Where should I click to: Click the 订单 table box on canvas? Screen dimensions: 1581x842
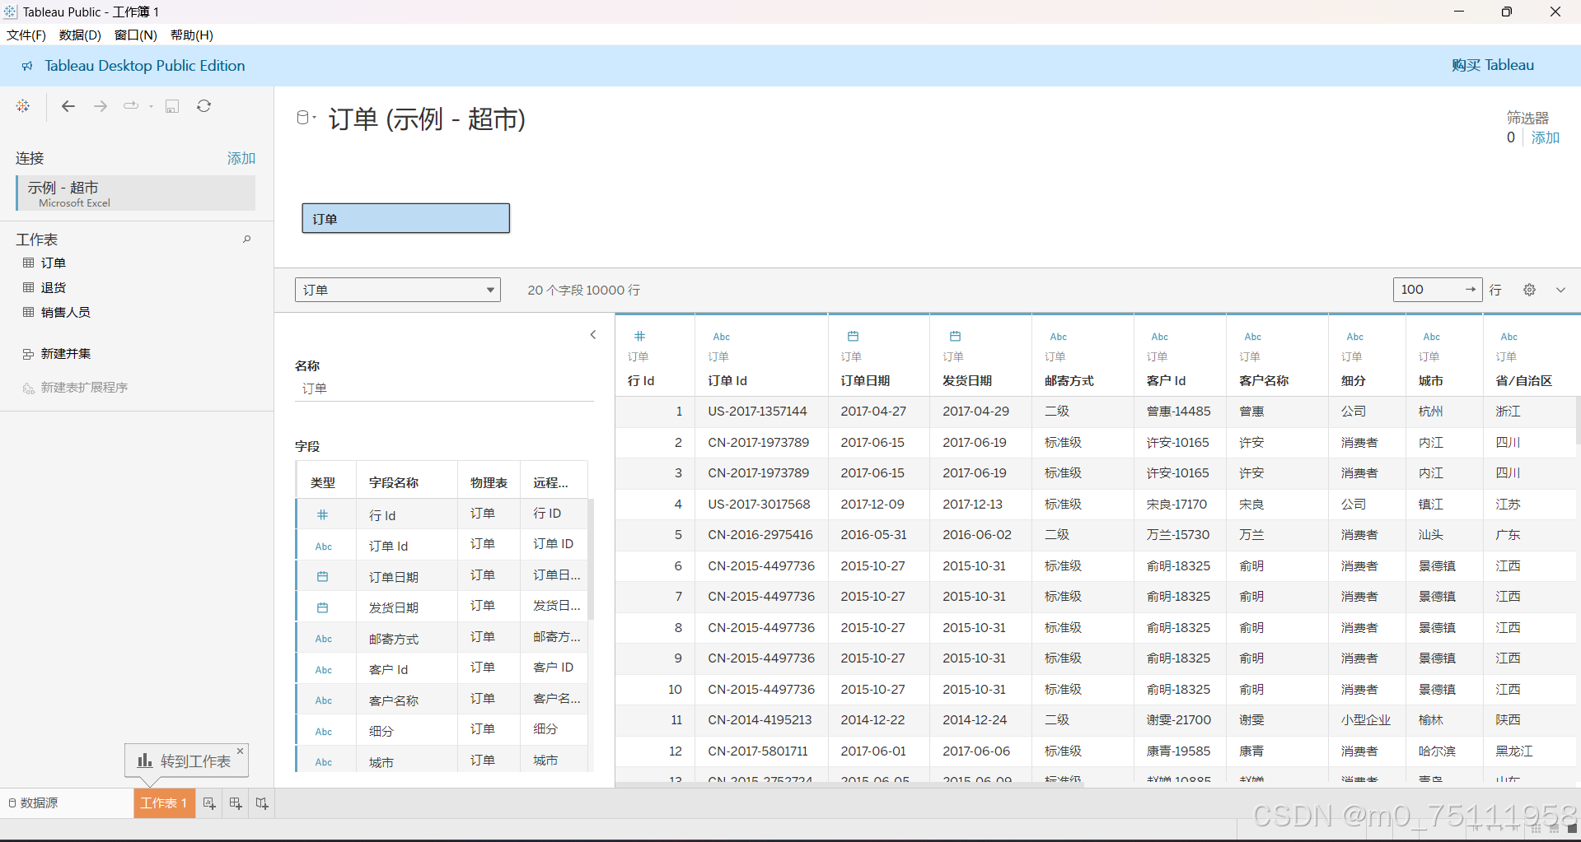click(405, 218)
